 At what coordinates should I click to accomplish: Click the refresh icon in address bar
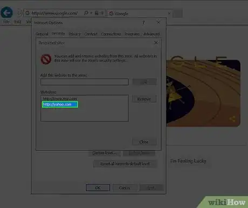tap(101, 13)
